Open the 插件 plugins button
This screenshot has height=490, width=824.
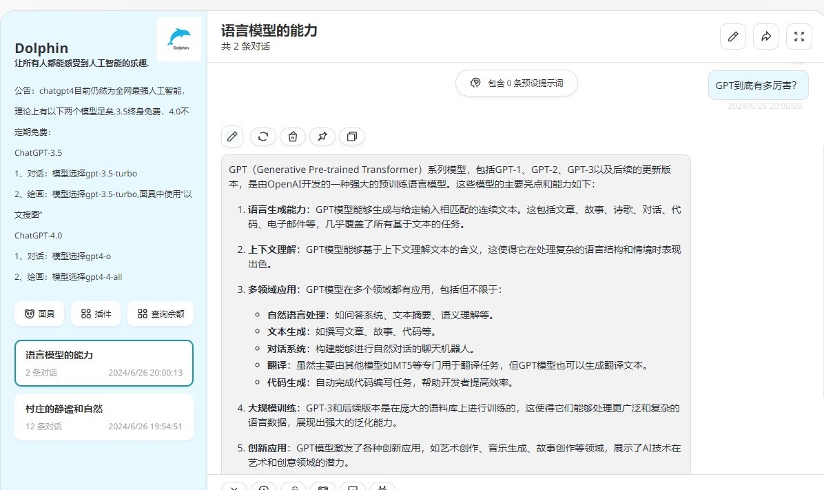[96, 314]
